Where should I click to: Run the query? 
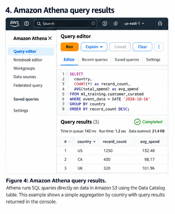[69, 47]
